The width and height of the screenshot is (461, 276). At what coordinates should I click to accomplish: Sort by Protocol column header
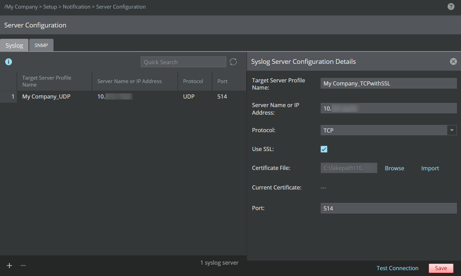(195, 81)
